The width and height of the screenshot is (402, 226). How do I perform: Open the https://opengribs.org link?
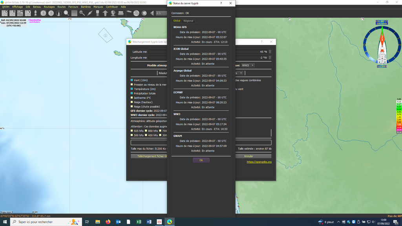[x=259, y=162]
